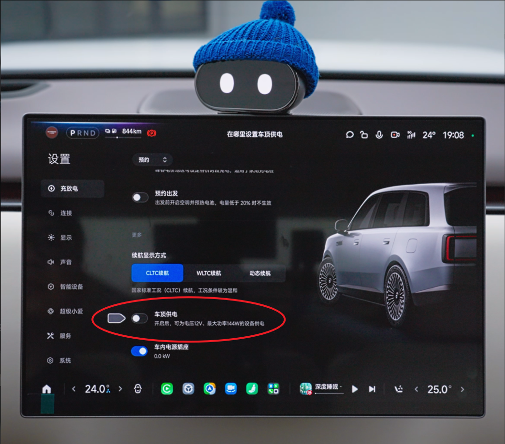Toggle the 预约出发 switch
Viewport: 505px width, 444px height.
click(140, 198)
